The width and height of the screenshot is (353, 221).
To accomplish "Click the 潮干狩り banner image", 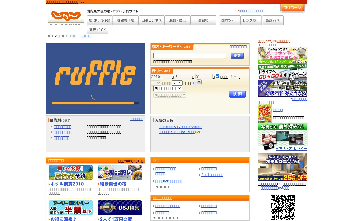I will click(x=120, y=172).
